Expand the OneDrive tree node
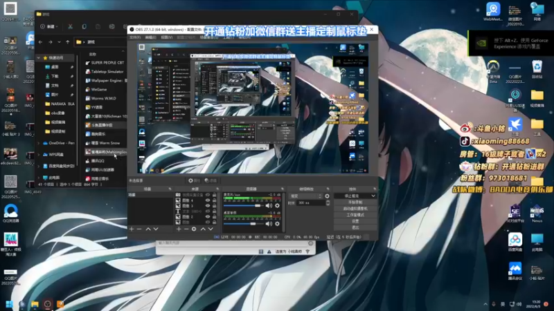The image size is (554, 311). pos(39,143)
